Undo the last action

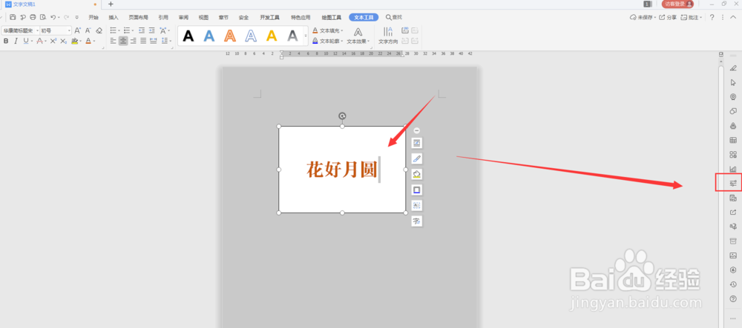(x=53, y=18)
